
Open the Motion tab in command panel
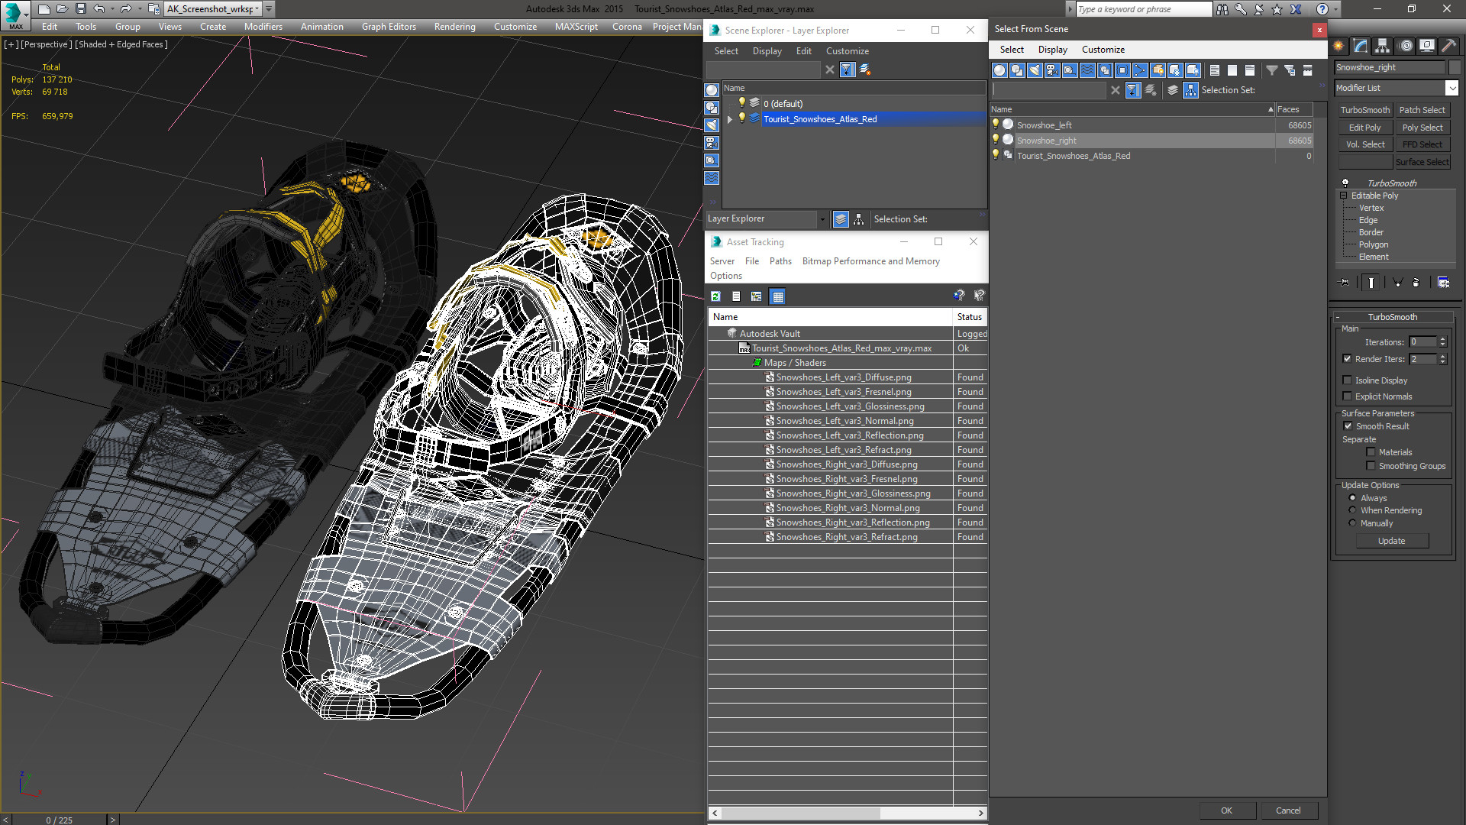1405,46
